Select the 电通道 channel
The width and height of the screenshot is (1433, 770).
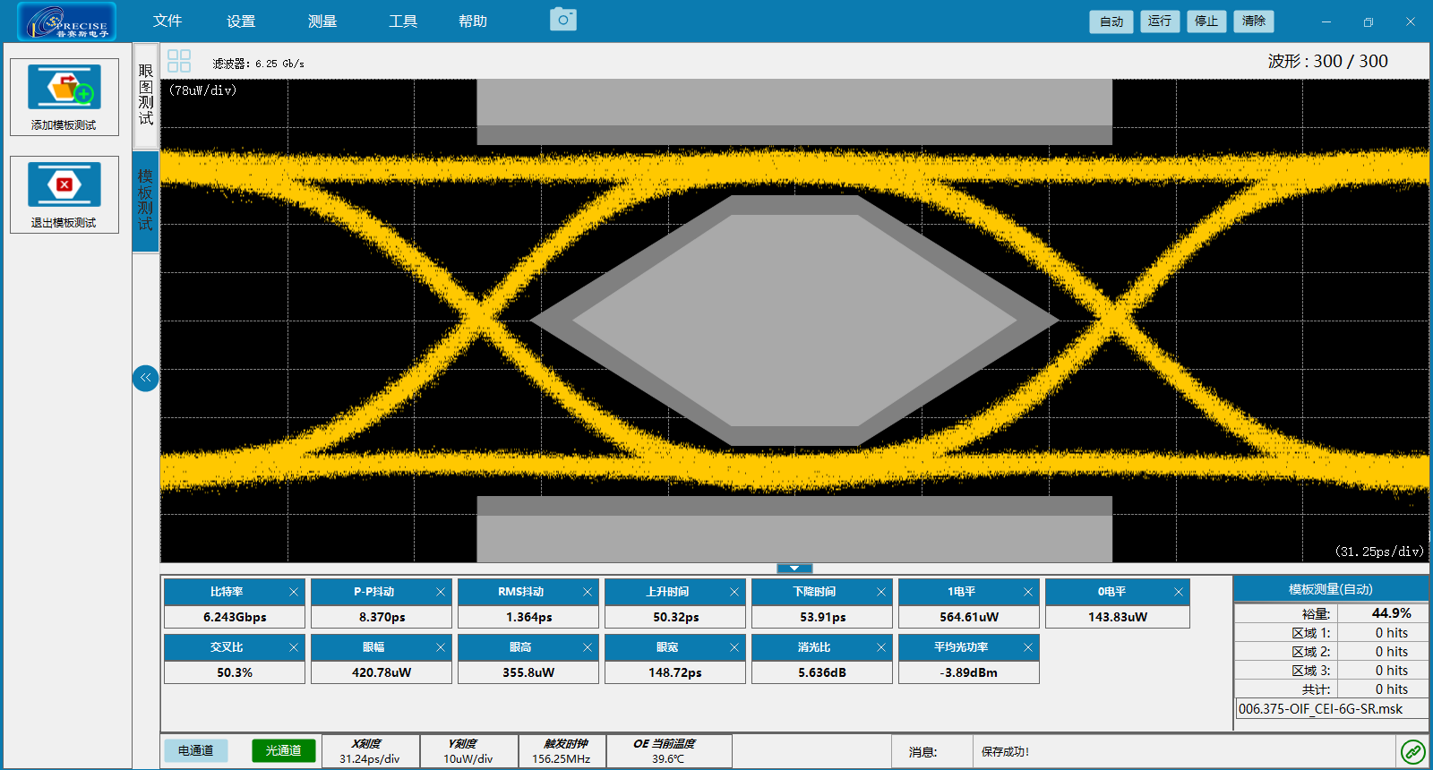[x=195, y=750]
